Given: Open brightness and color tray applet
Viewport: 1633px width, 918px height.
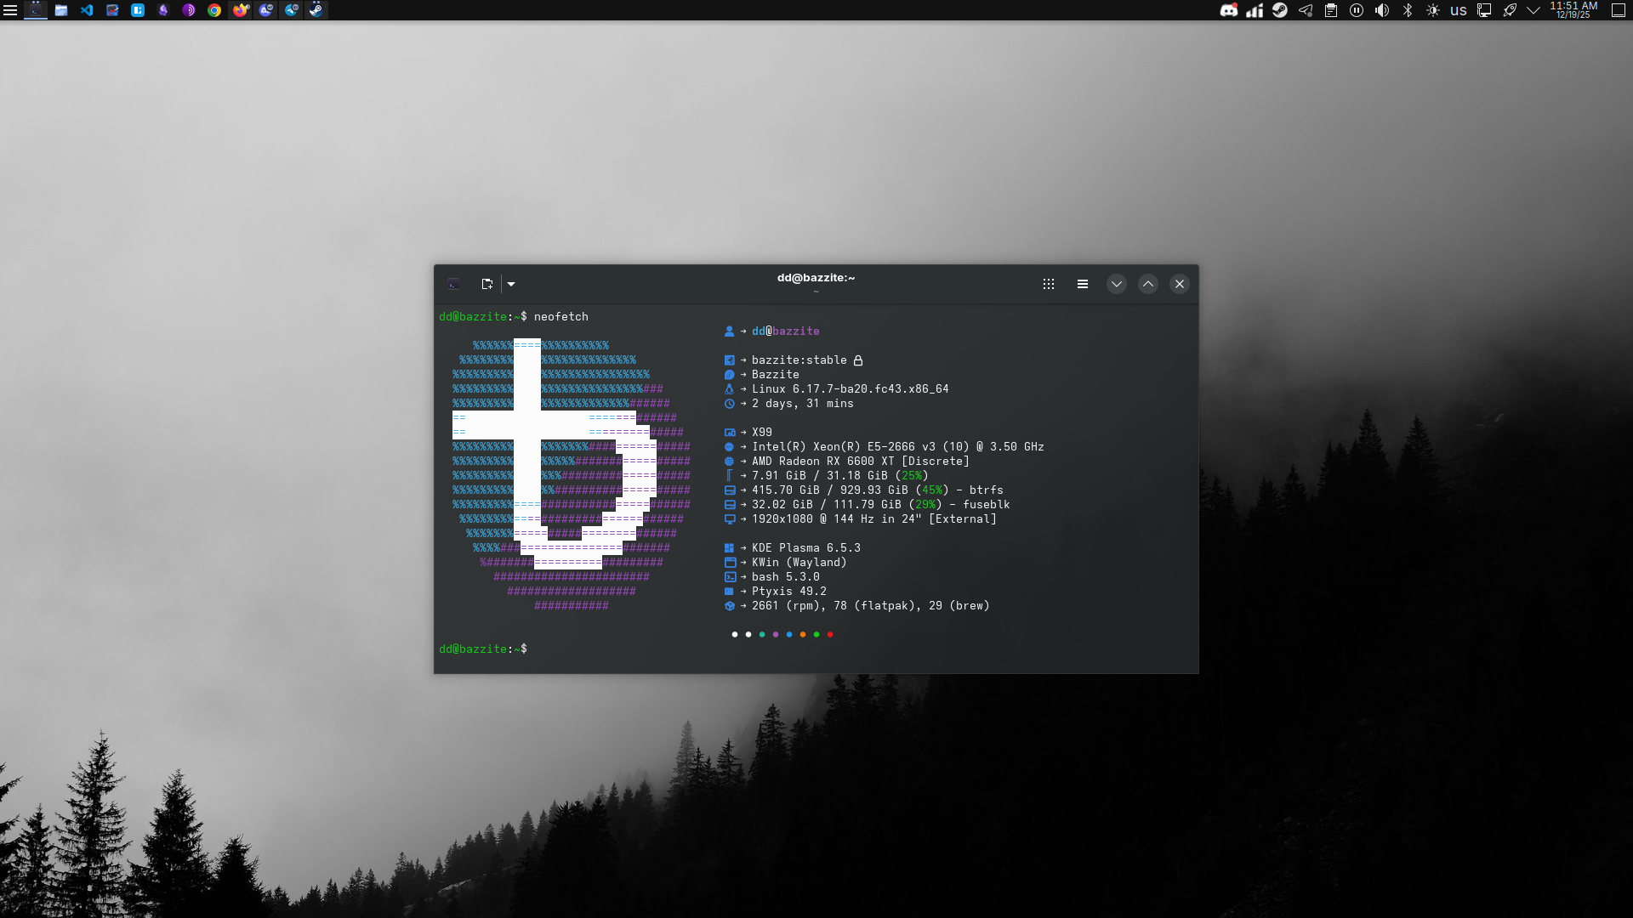Looking at the screenshot, I should 1433,10.
